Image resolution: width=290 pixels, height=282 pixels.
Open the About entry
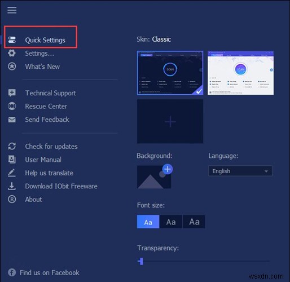[34, 200]
